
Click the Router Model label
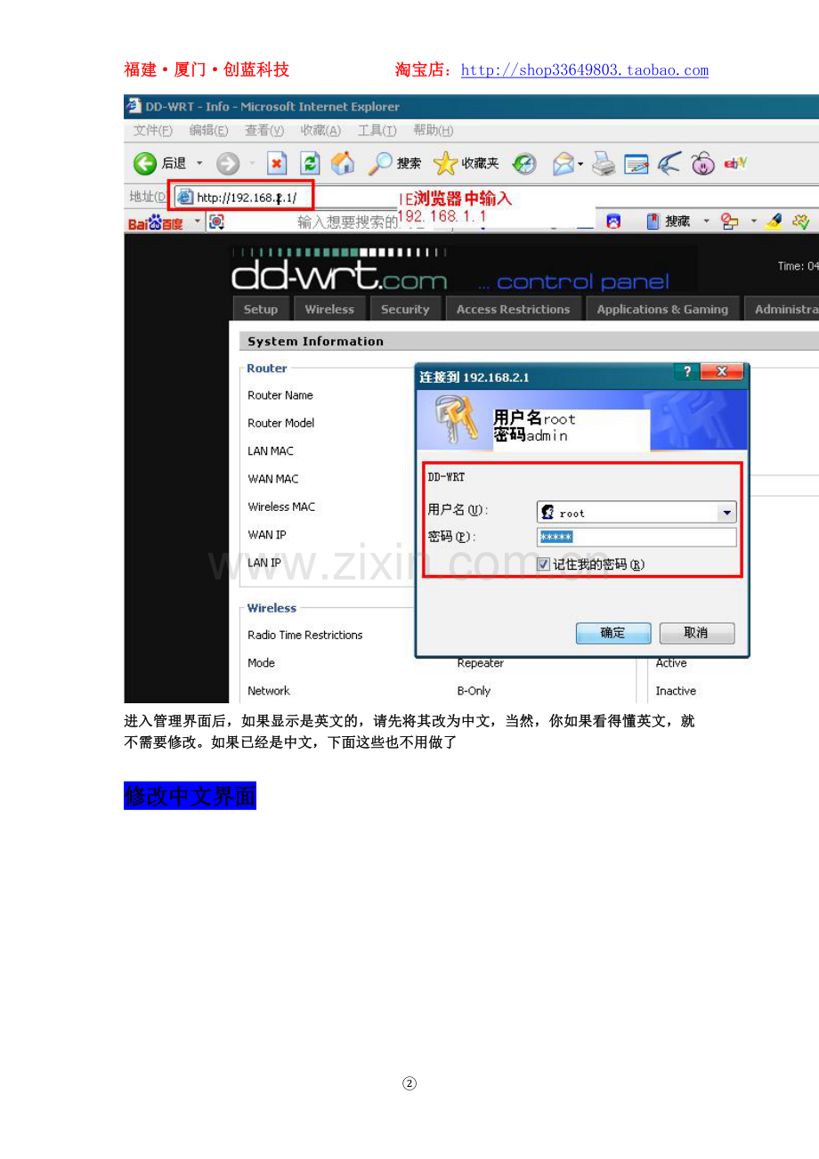pos(281,423)
